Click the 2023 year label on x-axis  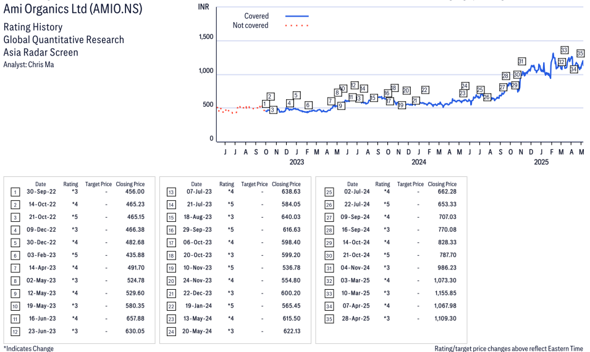click(x=297, y=162)
